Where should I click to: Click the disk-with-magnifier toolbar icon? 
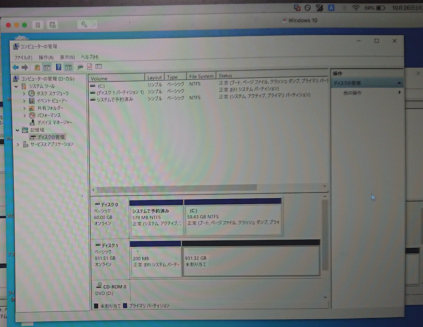click(80, 67)
